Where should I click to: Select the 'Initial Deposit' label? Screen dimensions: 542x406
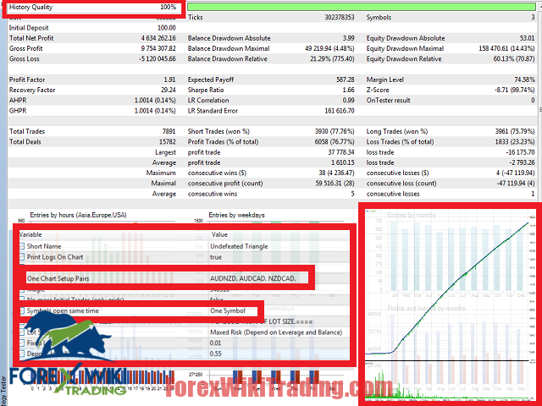coord(29,28)
